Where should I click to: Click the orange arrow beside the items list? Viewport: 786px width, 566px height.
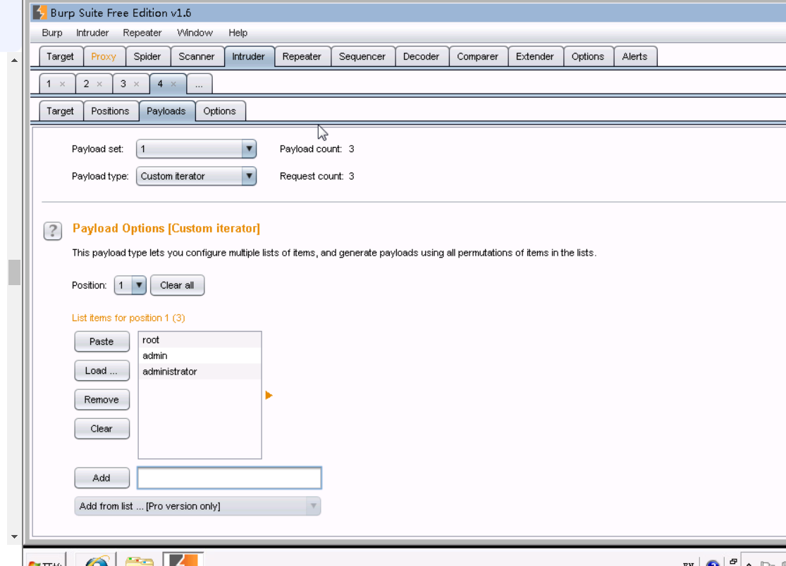coord(269,396)
